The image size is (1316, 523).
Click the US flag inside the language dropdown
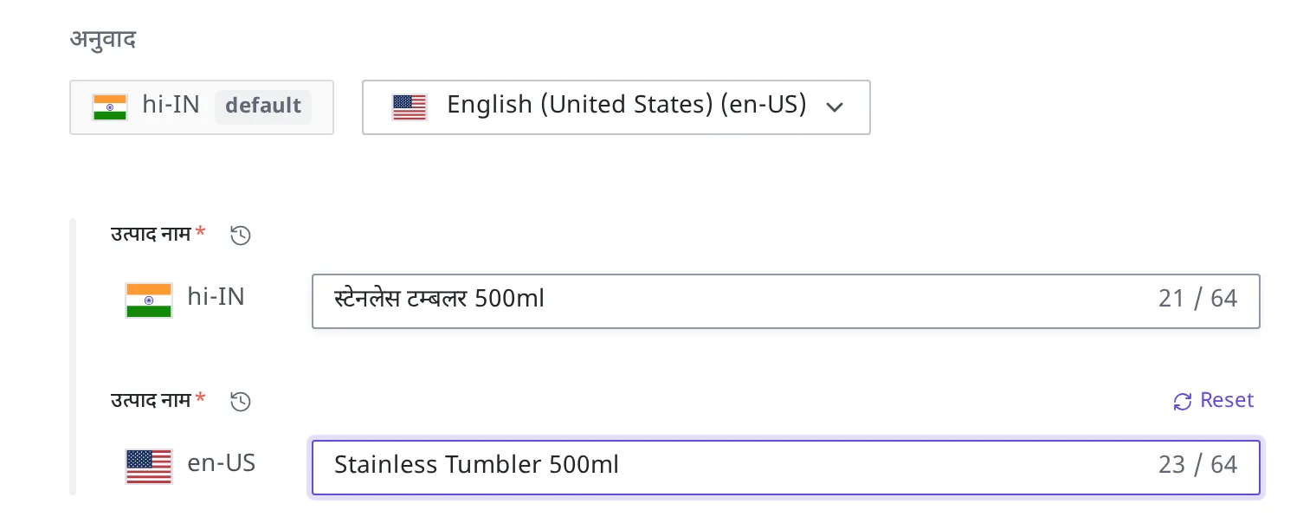tap(410, 107)
